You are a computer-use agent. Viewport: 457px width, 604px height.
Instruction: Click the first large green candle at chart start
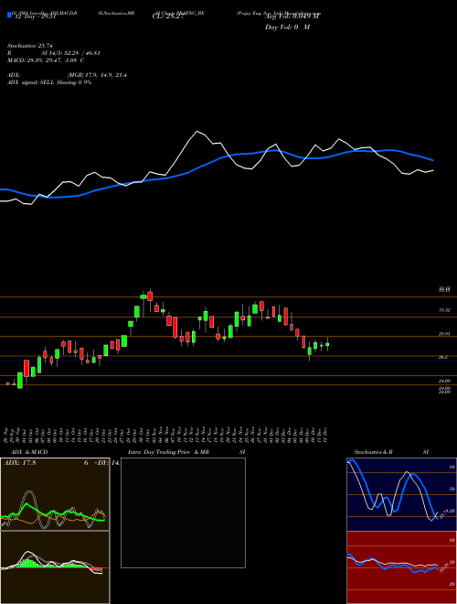[x=20, y=380]
